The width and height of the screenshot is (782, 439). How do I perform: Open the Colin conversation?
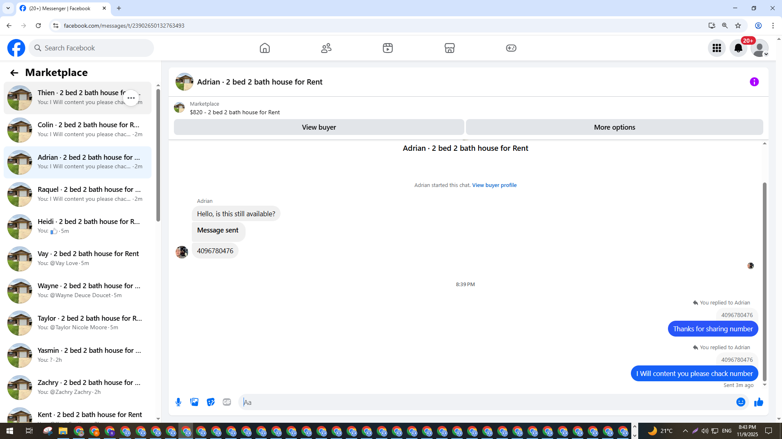coord(77,130)
